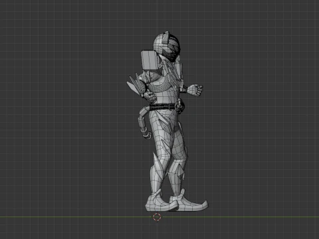Select the character's belt at the waist
This screenshot has width=319, height=239.
[167, 107]
